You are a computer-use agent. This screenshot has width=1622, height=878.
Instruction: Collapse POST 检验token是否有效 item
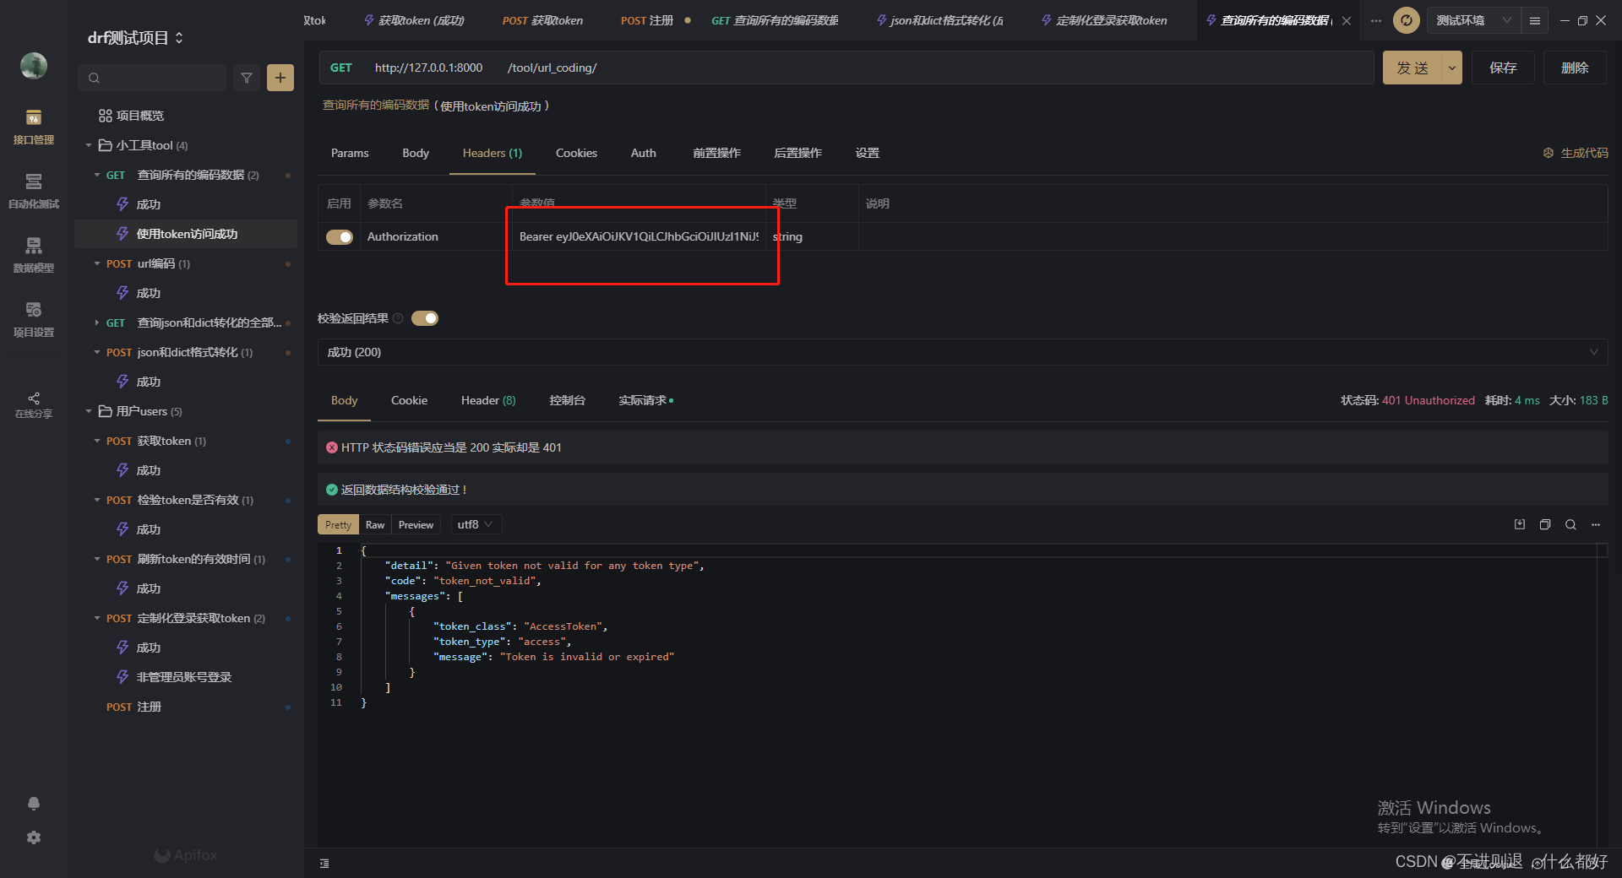[97, 500]
